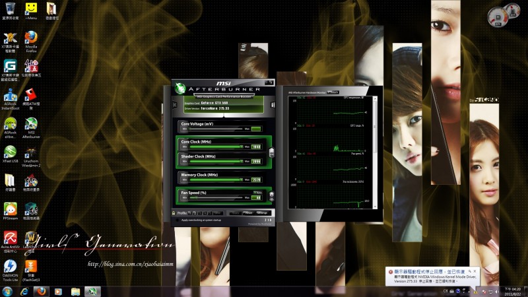Viewport: 528px width, 297px height.
Task: Open the Afterburner information (i) side button
Action: [273, 105]
